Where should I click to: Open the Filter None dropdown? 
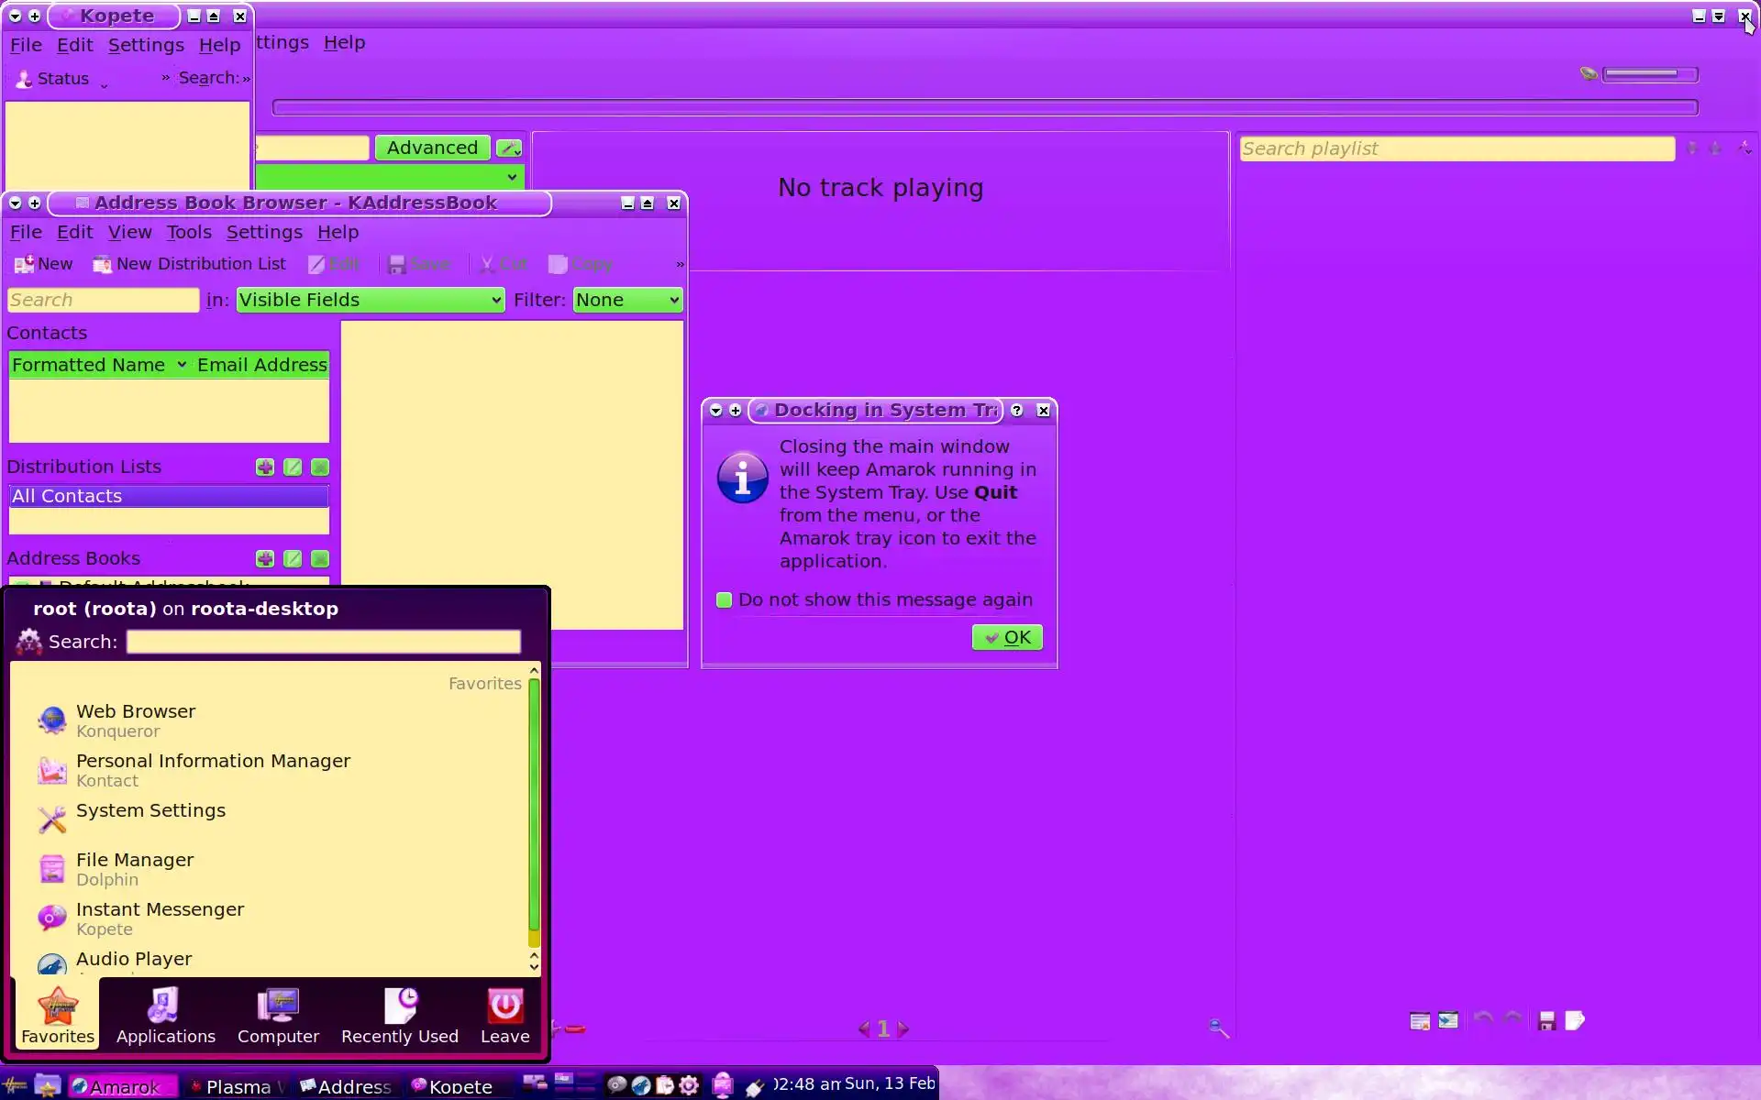tap(627, 301)
